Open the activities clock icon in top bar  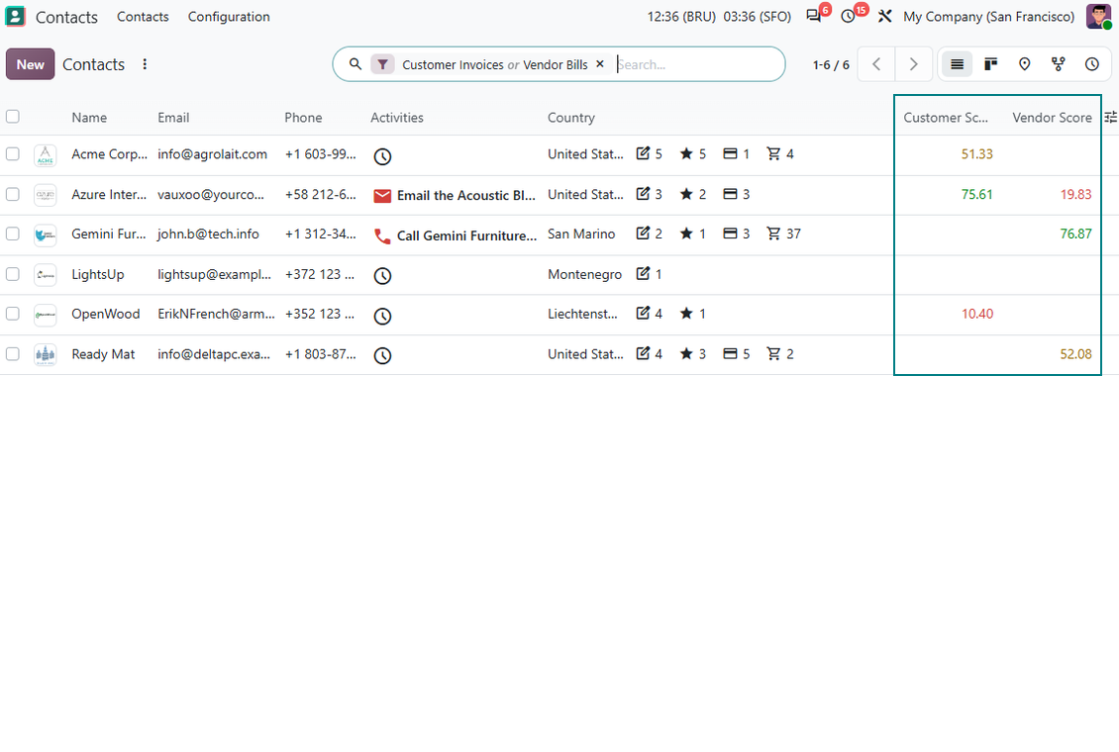[848, 17]
